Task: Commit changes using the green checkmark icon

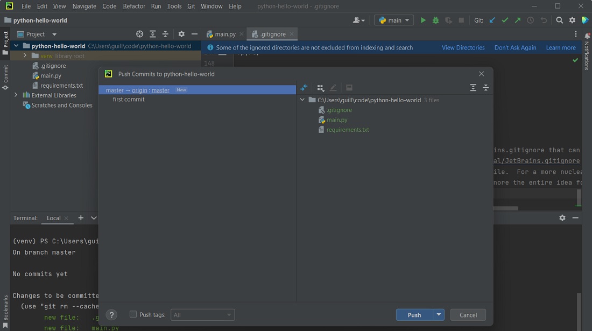Action: coord(505,20)
